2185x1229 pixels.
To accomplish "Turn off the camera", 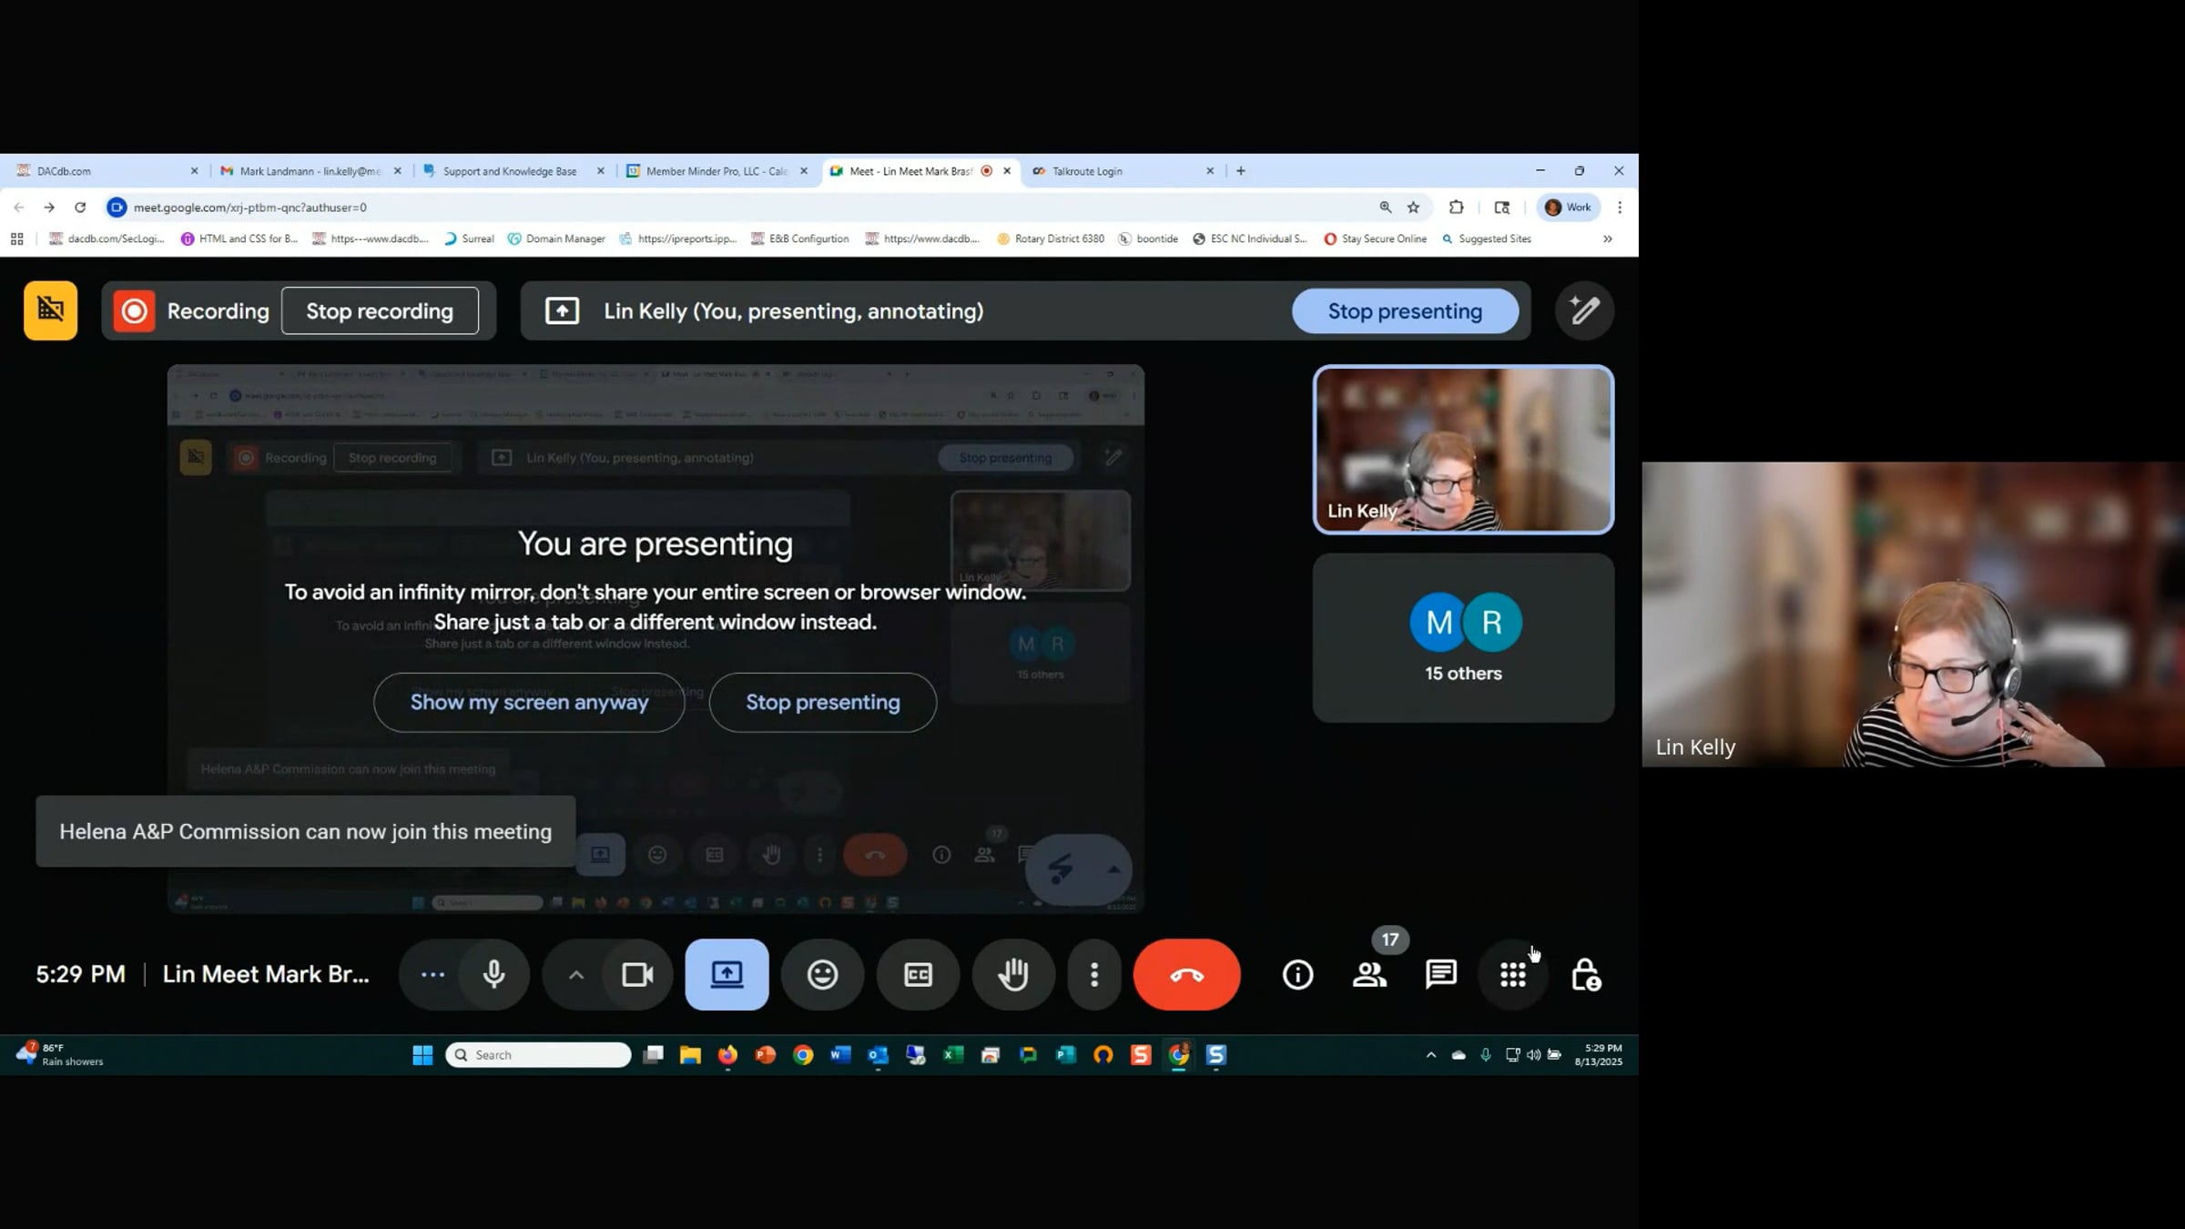I will [637, 974].
